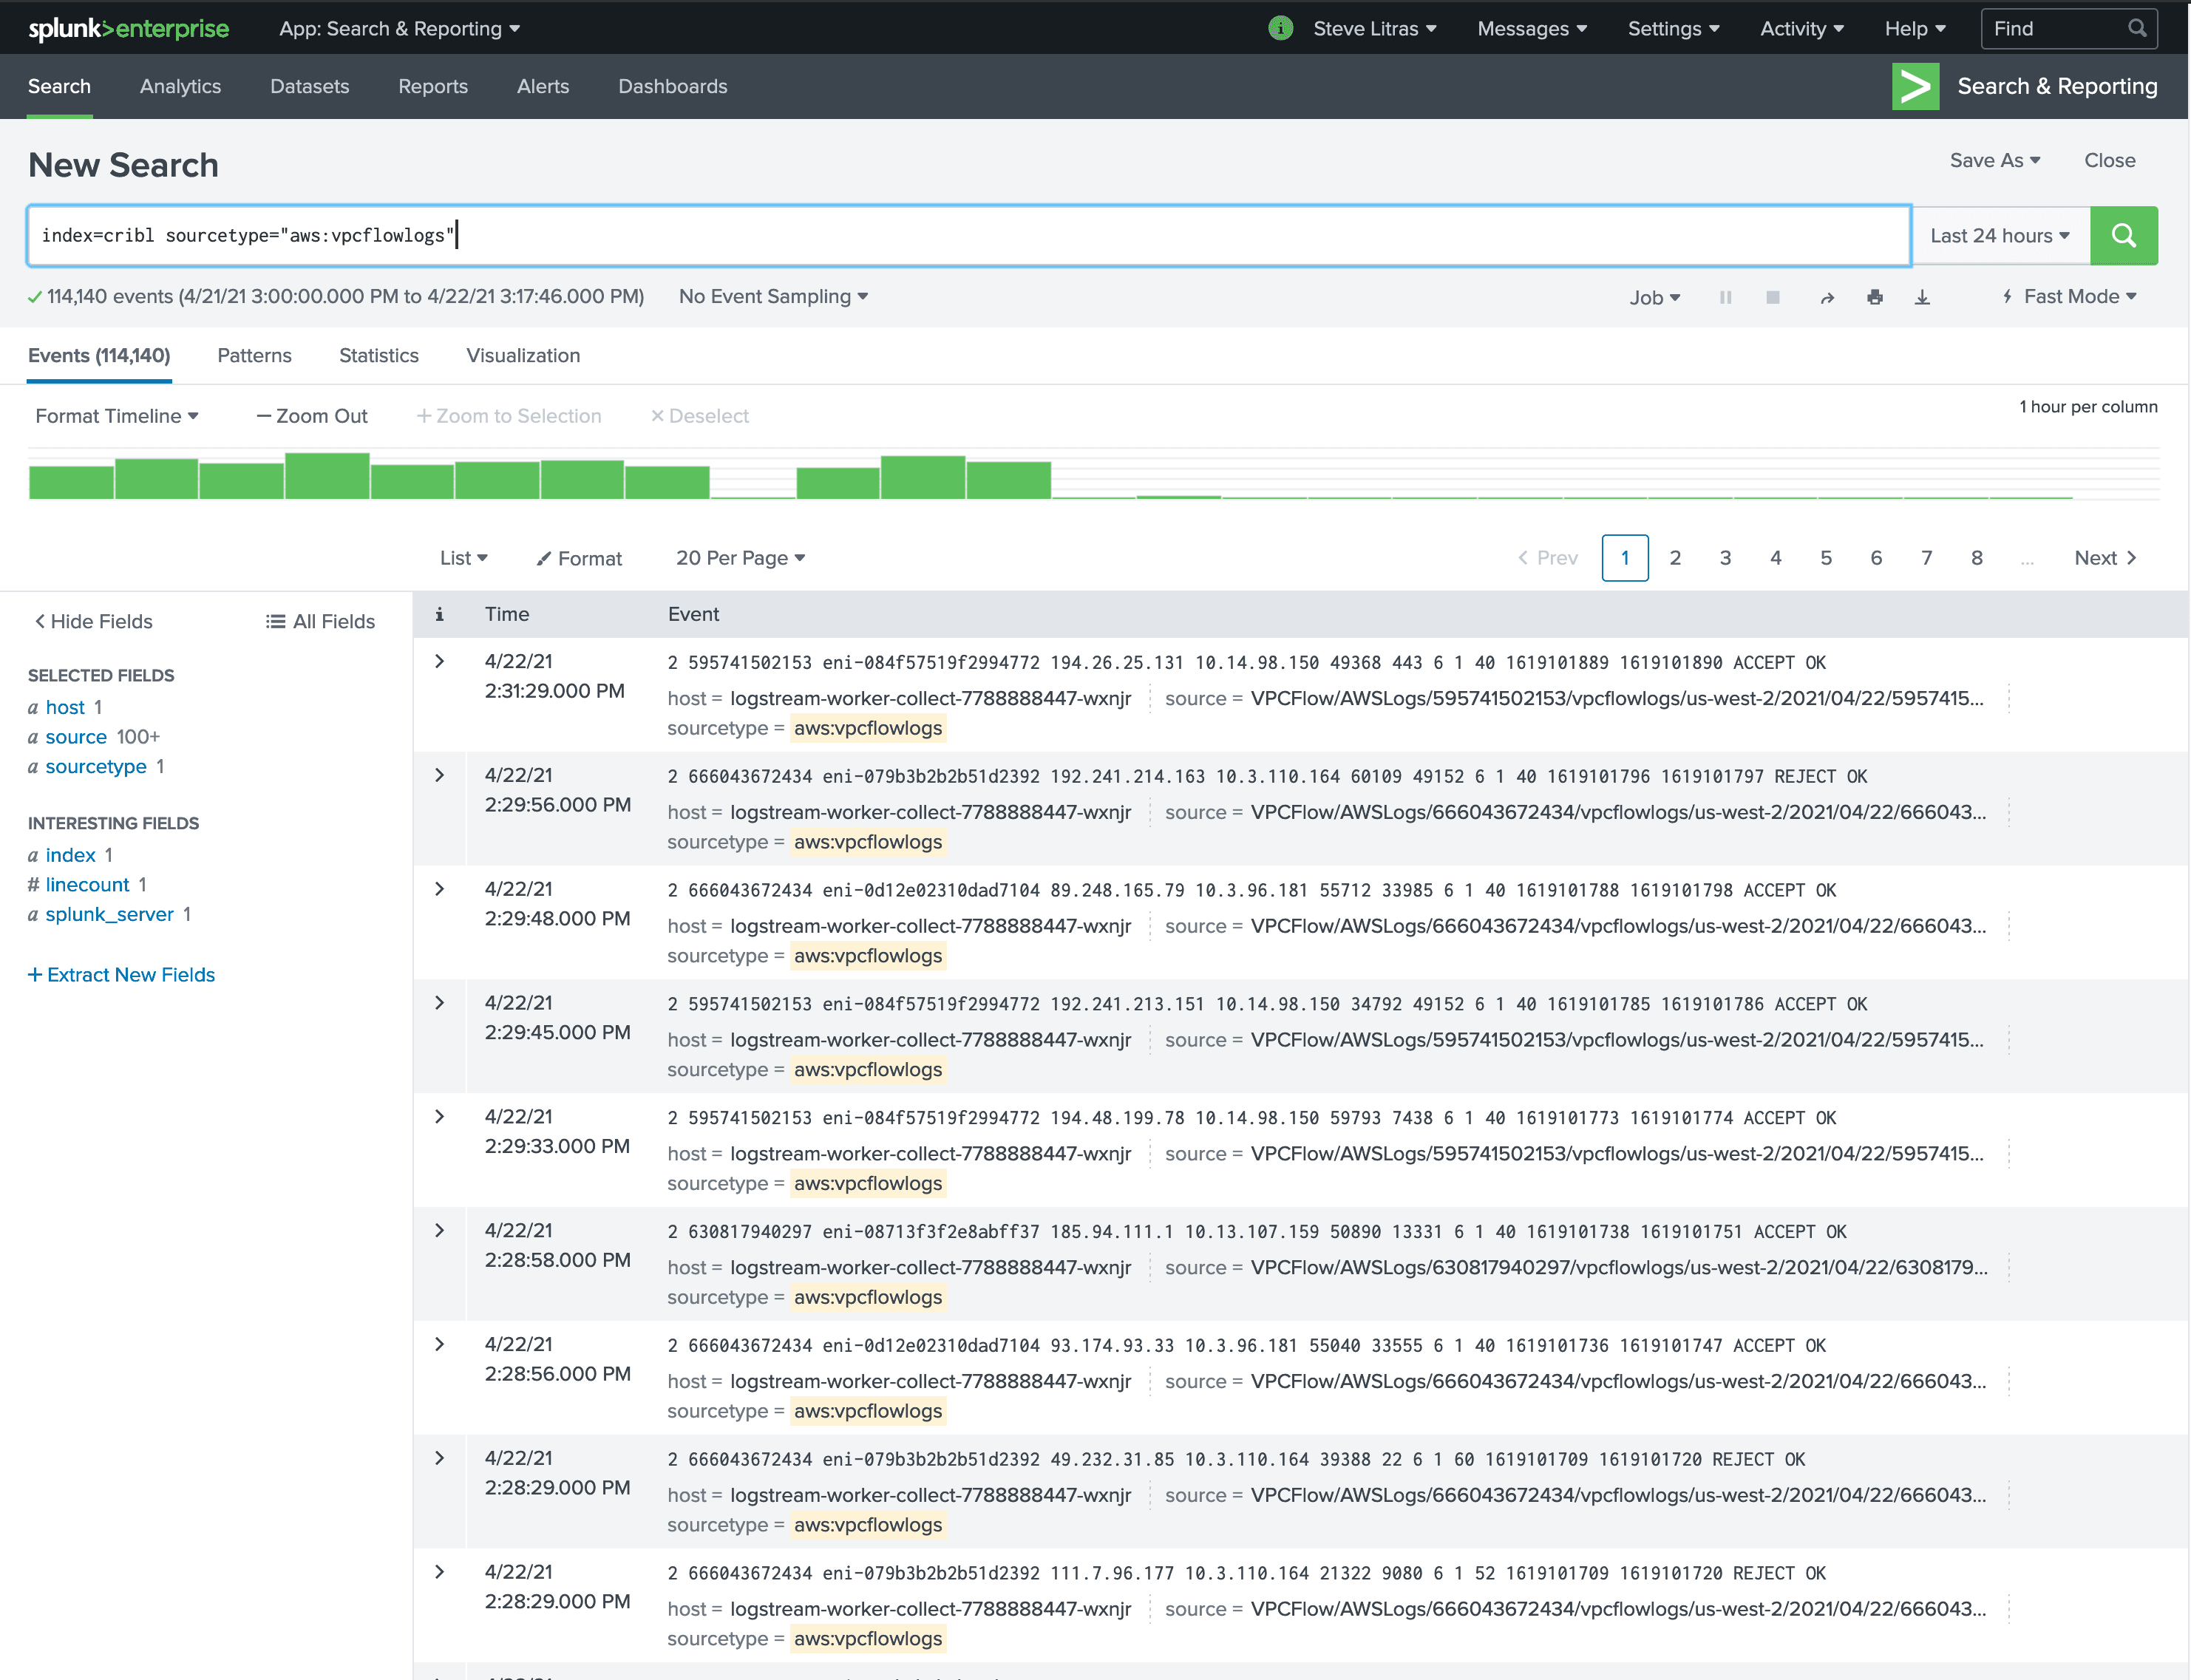The image size is (2191, 1680).
Task: Click the tallest green timeline bar
Action: tap(327, 476)
